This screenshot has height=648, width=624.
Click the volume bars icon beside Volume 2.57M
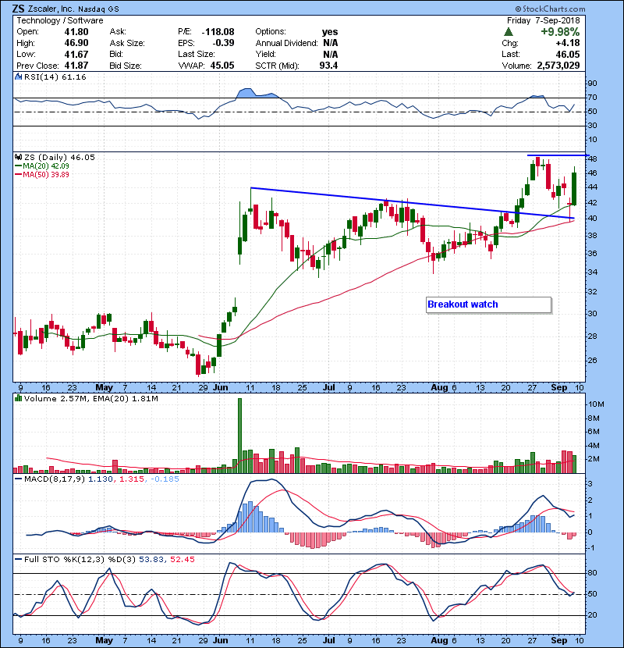pyautogui.click(x=18, y=398)
